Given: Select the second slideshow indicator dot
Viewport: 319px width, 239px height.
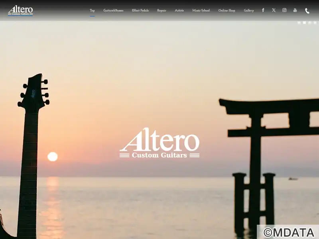Looking at the screenshot, I should pos(304,23).
